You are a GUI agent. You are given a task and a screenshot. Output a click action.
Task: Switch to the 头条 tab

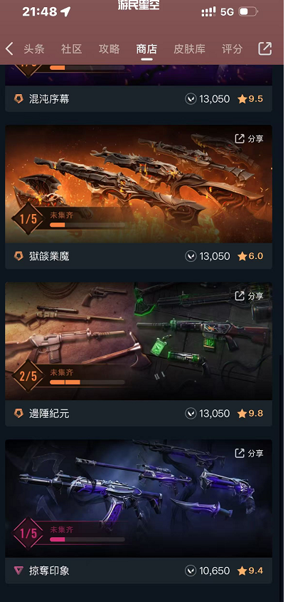pos(34,49)
